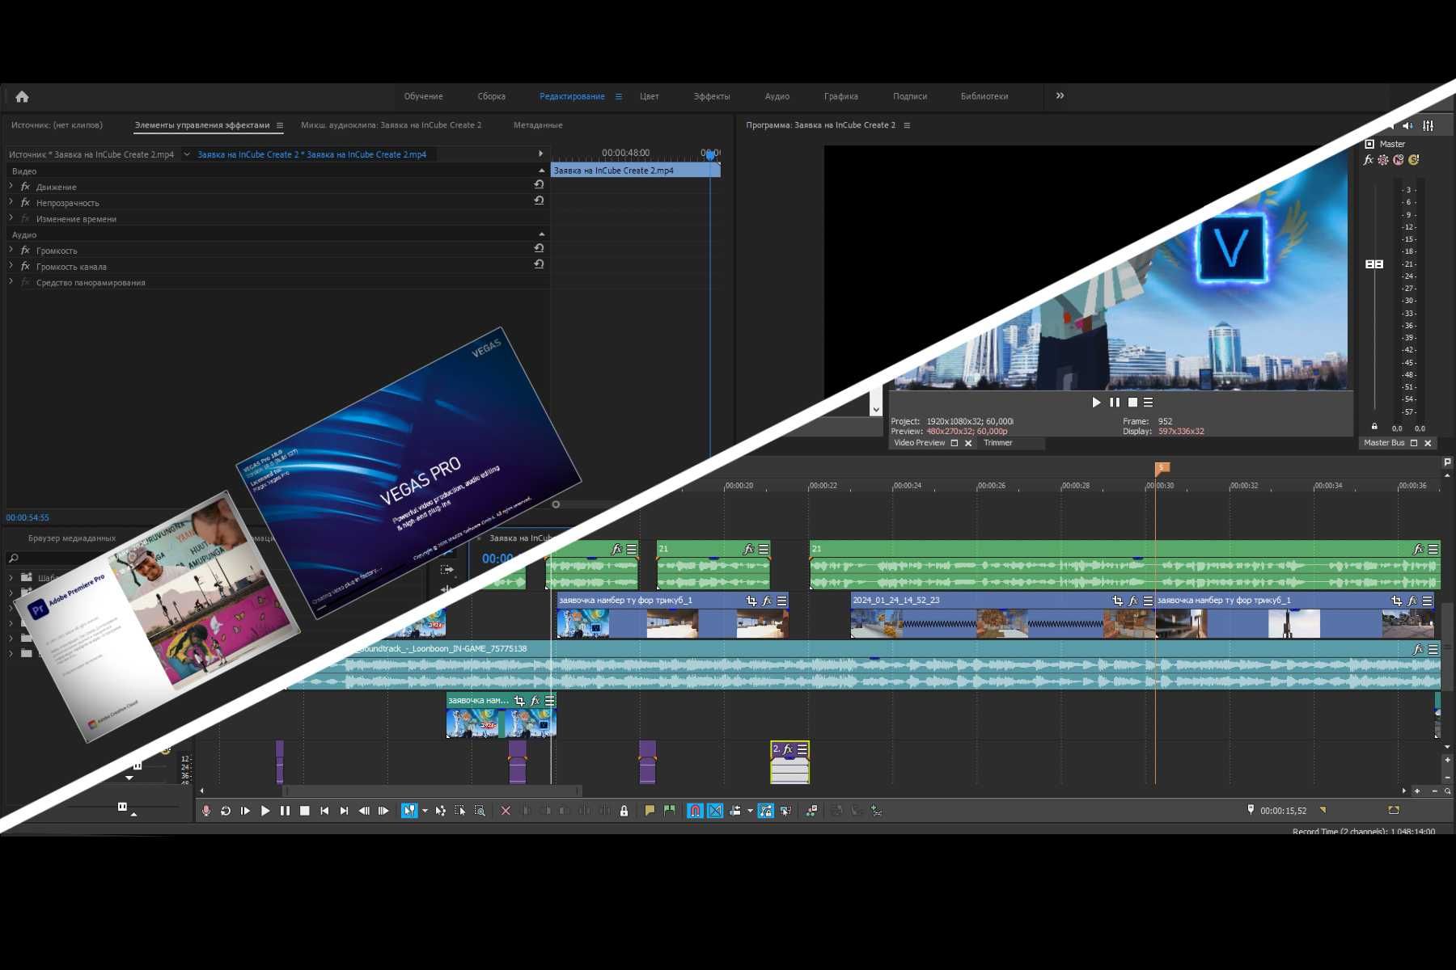Toggle Ignore Event Grouping
Viewport: 1456px width, 970px height.
coord(785,811)
